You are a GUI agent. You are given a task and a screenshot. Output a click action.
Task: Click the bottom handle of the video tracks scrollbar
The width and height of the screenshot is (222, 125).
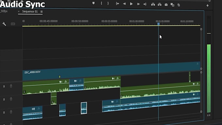pos(201,69)
